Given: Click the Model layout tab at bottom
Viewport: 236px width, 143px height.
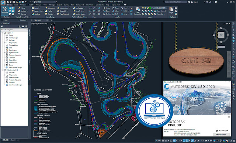Looking at the screenshot, I should click(x=6, y=140).
